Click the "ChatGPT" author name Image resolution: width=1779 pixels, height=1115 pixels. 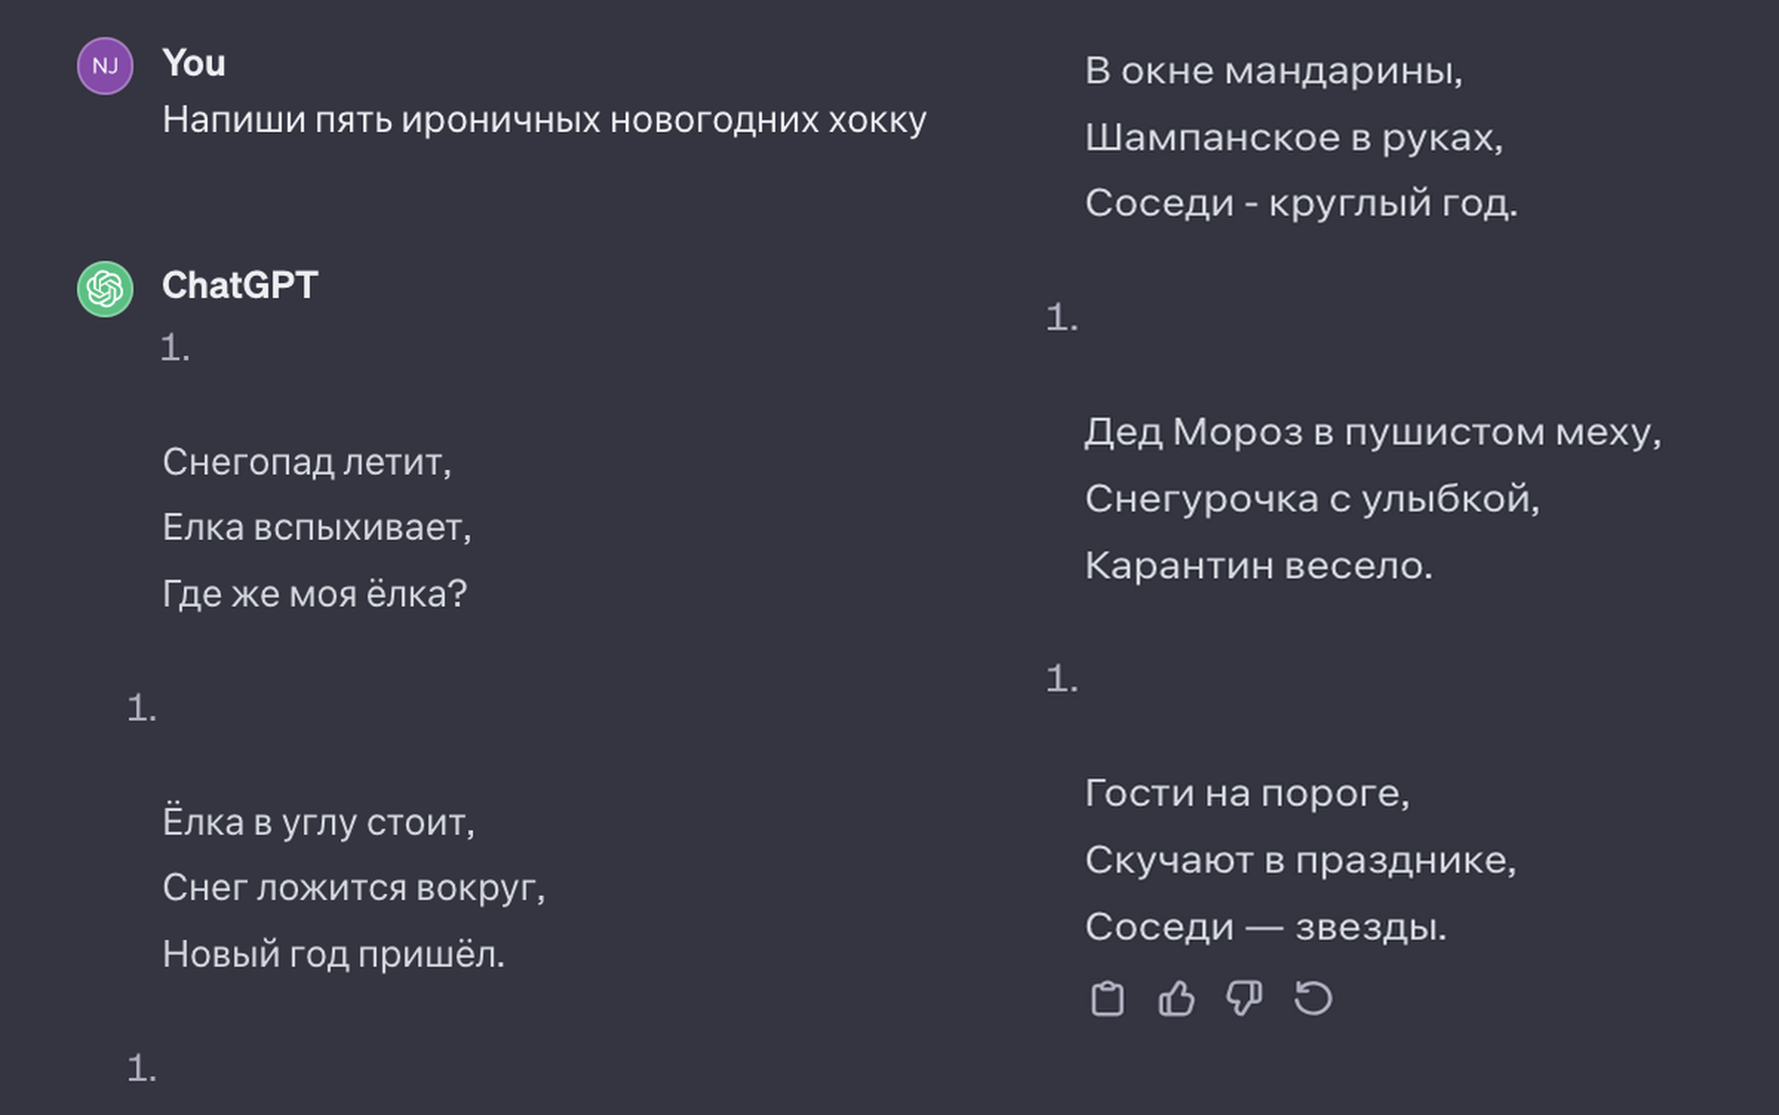pos(240,285)
